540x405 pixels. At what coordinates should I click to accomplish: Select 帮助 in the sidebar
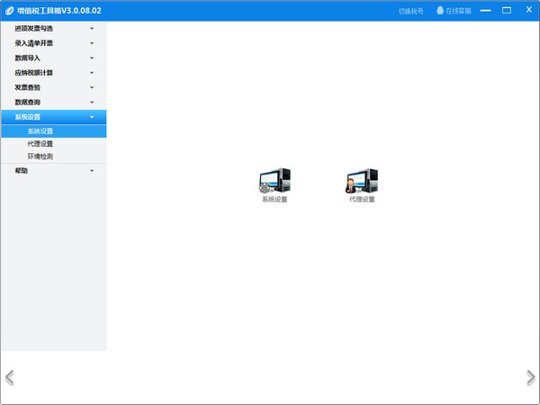(21, 171)
